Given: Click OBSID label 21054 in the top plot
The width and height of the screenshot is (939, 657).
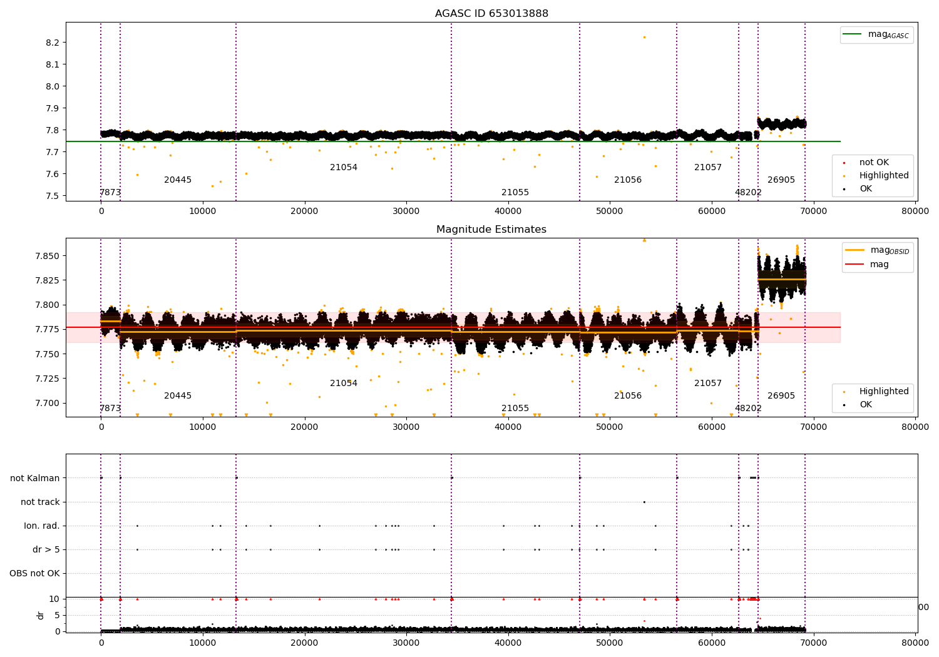Looking at the screenshot, I should click(x=344, y=168).
